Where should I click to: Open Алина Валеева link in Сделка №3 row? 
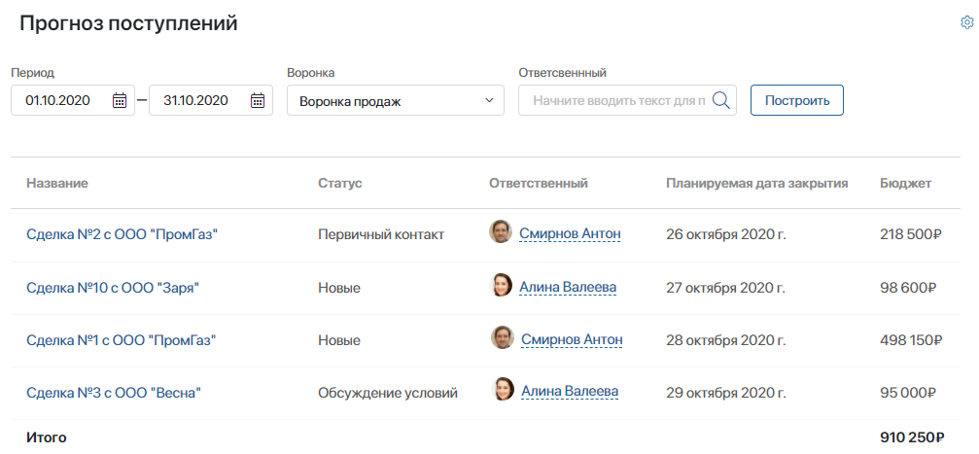click(x=570, y=392)
